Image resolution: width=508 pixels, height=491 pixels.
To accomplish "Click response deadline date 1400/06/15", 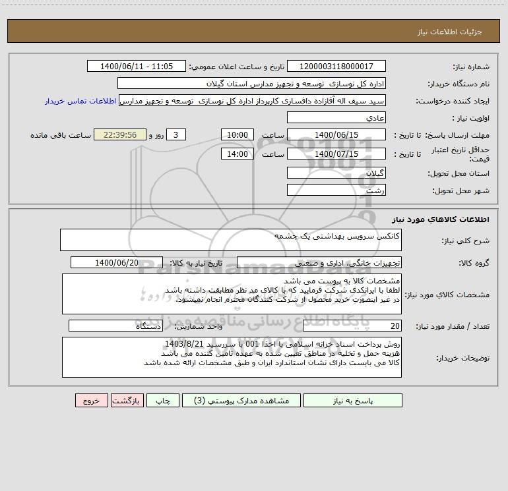I will tap(336, 134).
